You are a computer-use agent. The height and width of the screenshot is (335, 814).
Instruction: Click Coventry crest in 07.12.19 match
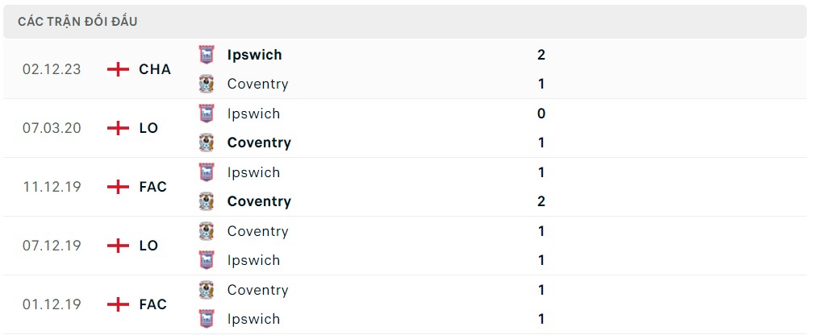point(207,231)
